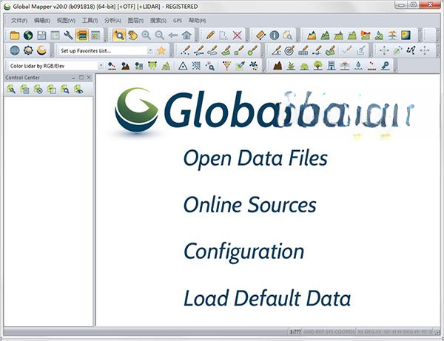This screenshot has height=341, width=444.
Task: Click the create point feature pencil icon
Action: [x=186, y=50]
